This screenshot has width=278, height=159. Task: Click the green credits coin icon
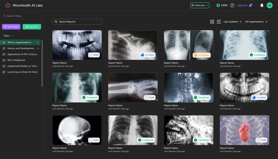click(x=218, y=5)
